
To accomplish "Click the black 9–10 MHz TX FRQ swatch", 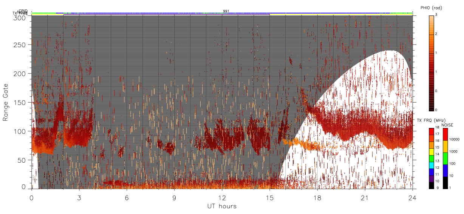I will 432,185.
